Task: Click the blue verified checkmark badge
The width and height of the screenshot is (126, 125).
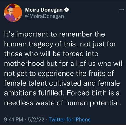Action: 66,10
